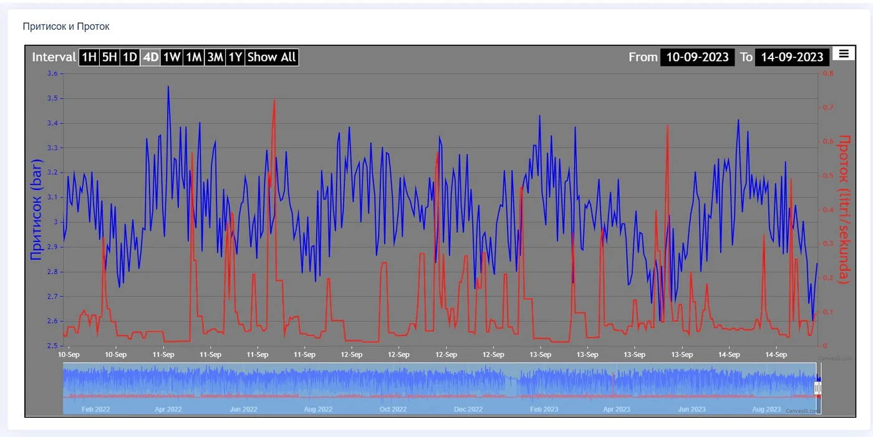The width and height of the screenshot is (873, 437).
Task: Click the 'Проток (litri/sekunda)' axis title
Action: pos(844,209)
